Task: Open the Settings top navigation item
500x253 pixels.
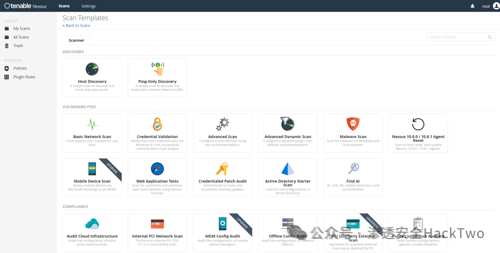Action: click(x=88, y=6)
